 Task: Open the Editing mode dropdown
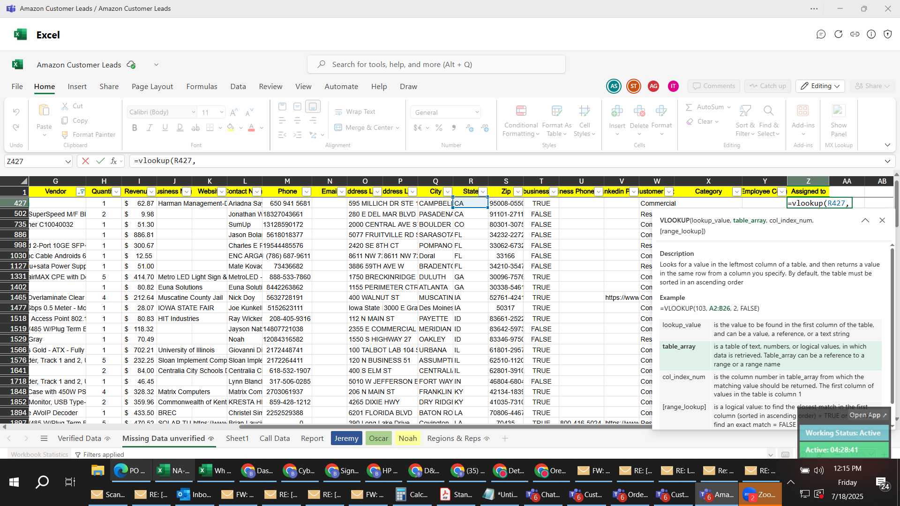coord(820,86)
